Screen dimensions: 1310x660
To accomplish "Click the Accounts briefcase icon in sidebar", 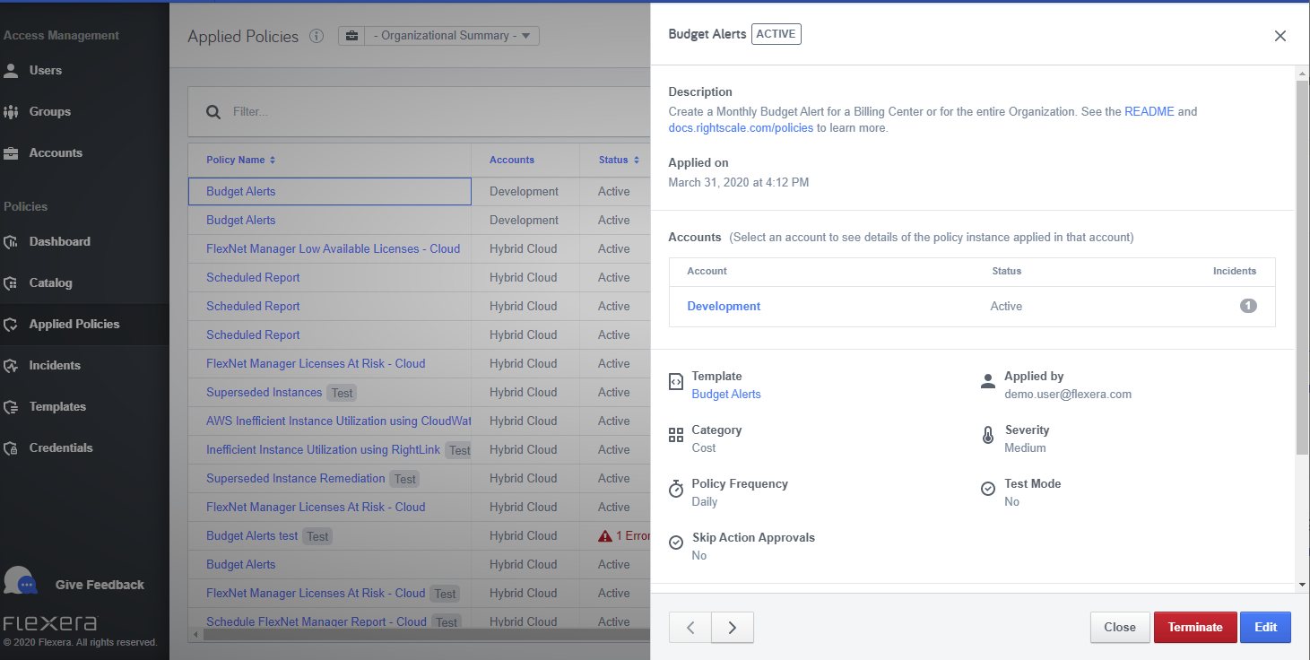I will click(x=11, y=152).
